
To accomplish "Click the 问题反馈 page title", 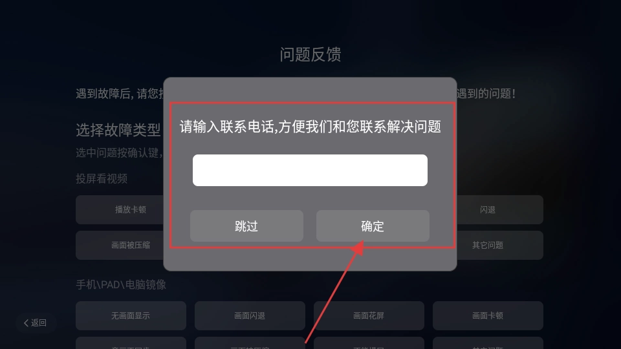I will (310, 54).
